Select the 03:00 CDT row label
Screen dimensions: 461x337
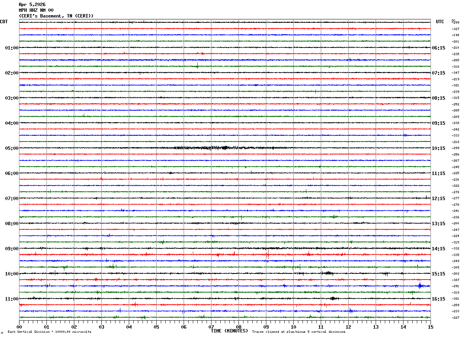click(x=12, y=98)
